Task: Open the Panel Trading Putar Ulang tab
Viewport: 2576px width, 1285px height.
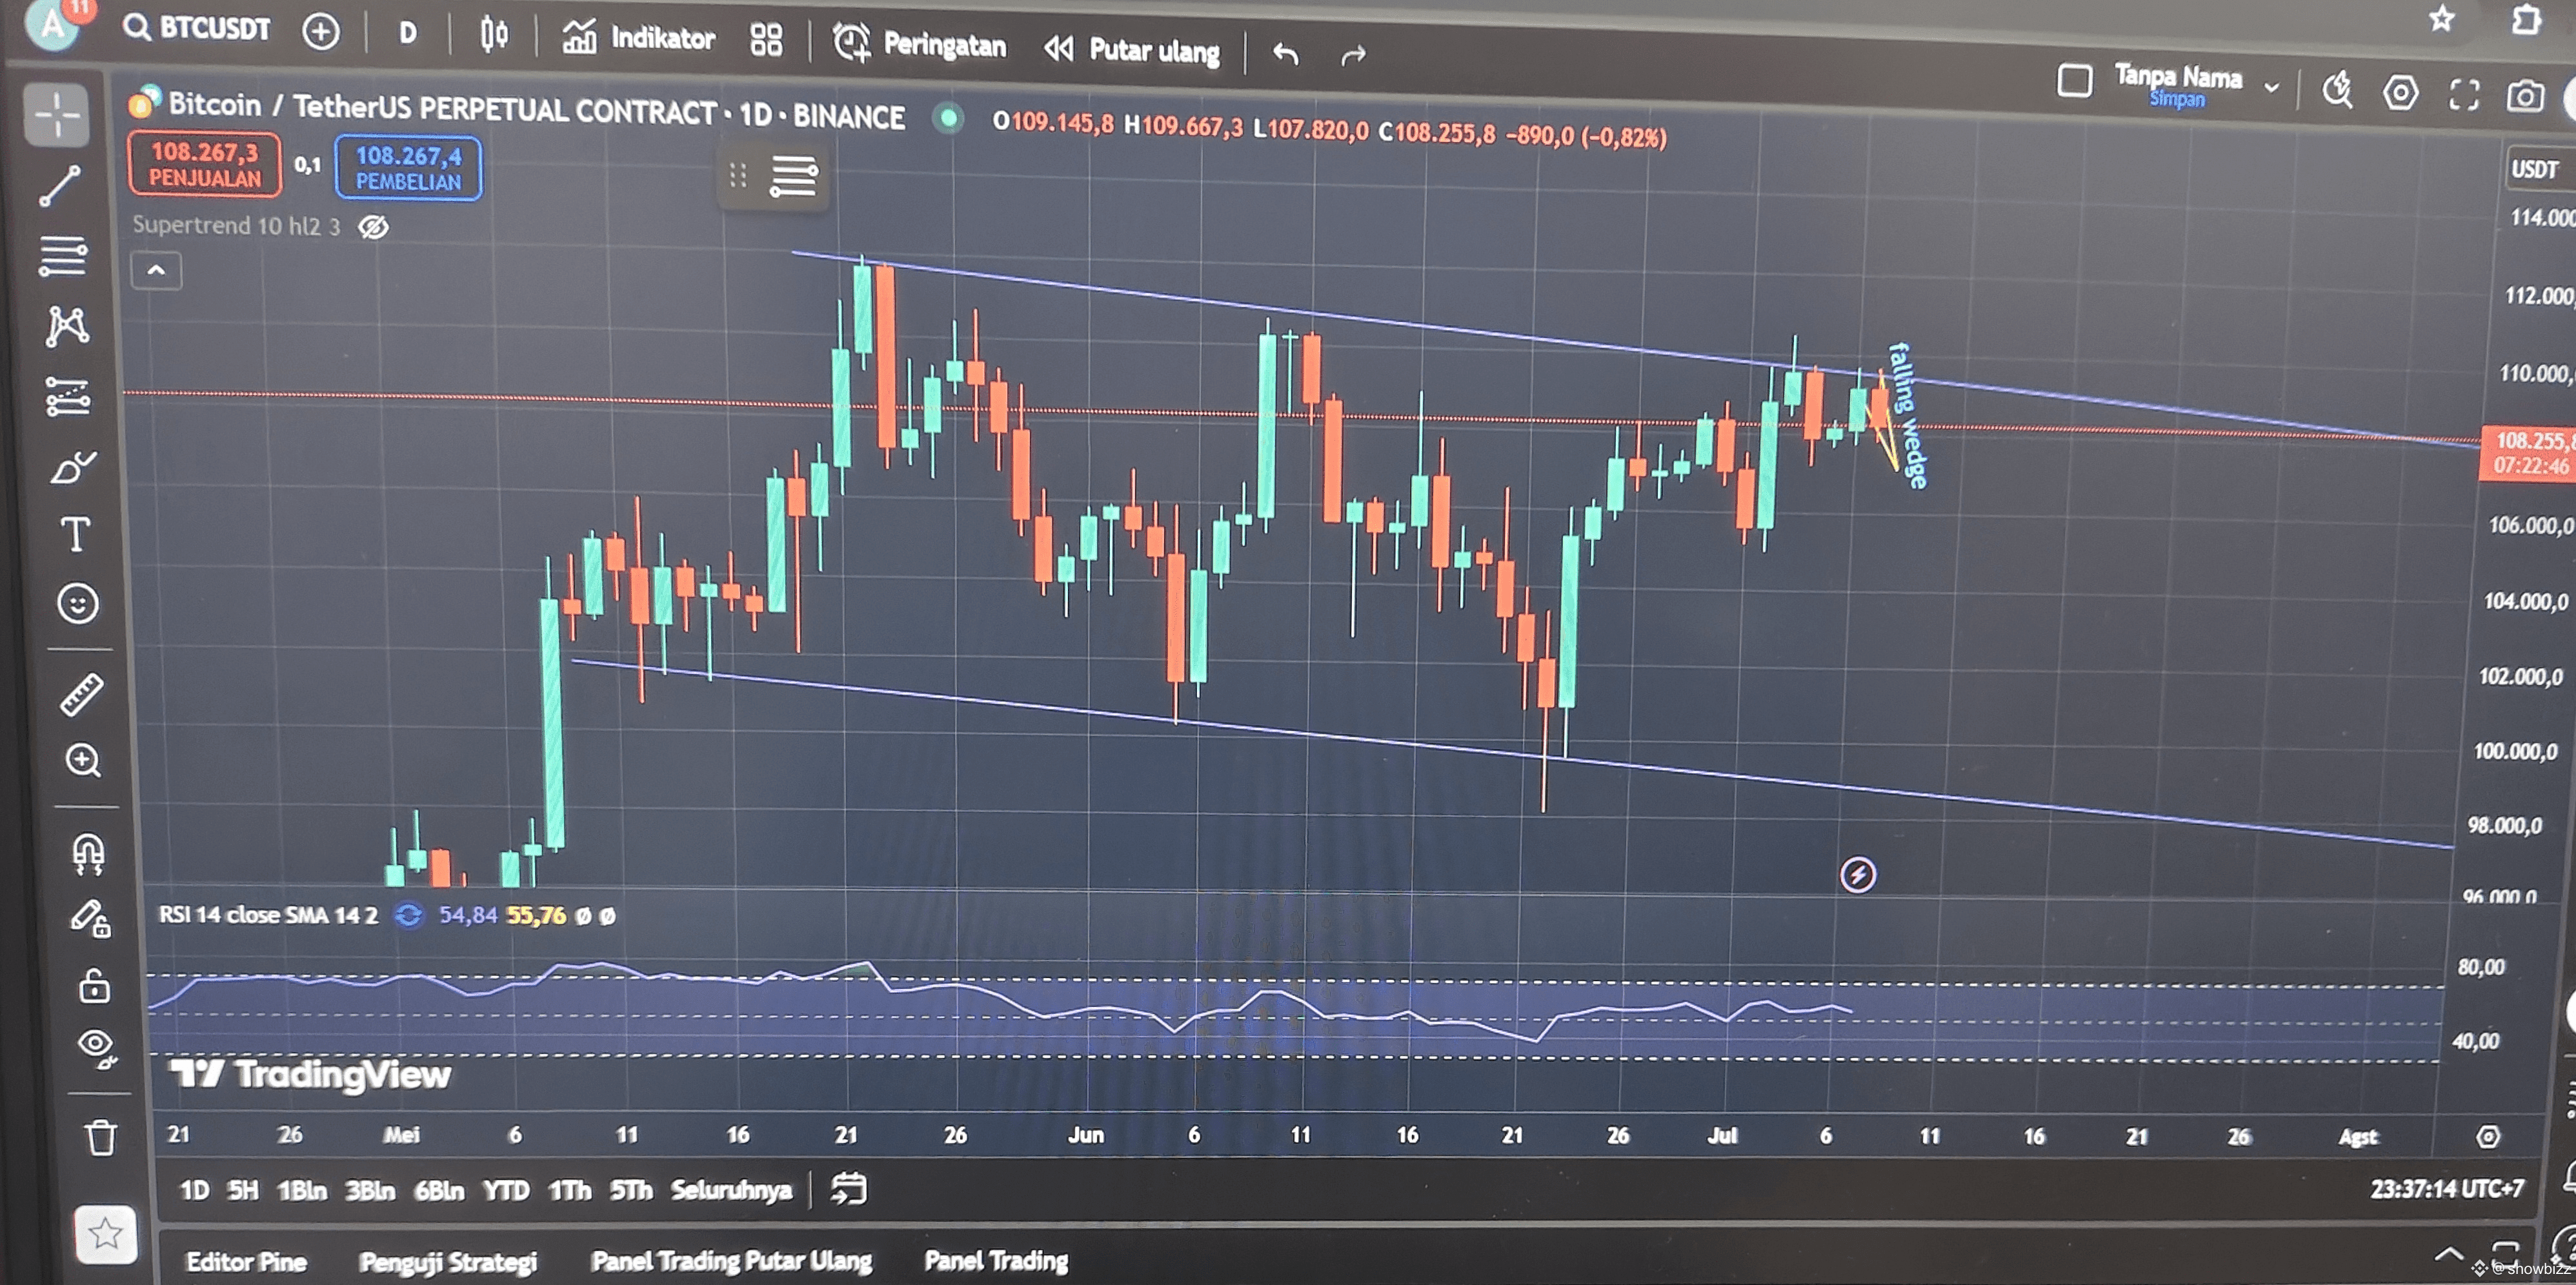Action: [x=731, y=1261]
